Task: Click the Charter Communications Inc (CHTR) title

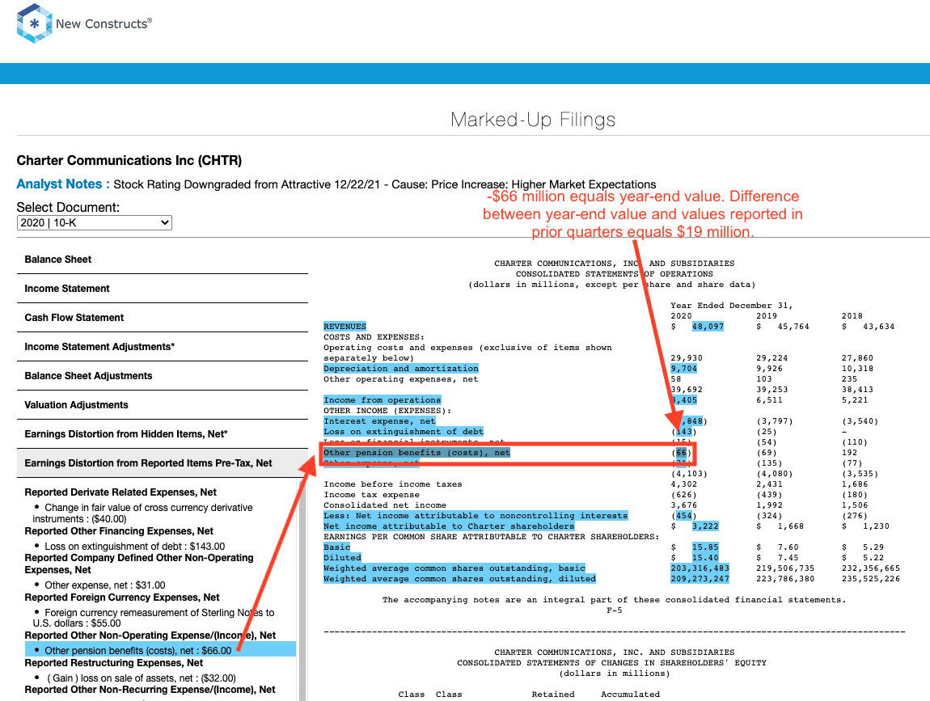Action: pos(129,160)
